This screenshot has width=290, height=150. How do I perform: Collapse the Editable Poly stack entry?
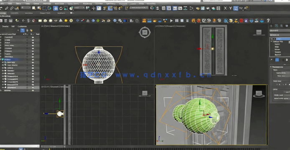coord(272,42)
